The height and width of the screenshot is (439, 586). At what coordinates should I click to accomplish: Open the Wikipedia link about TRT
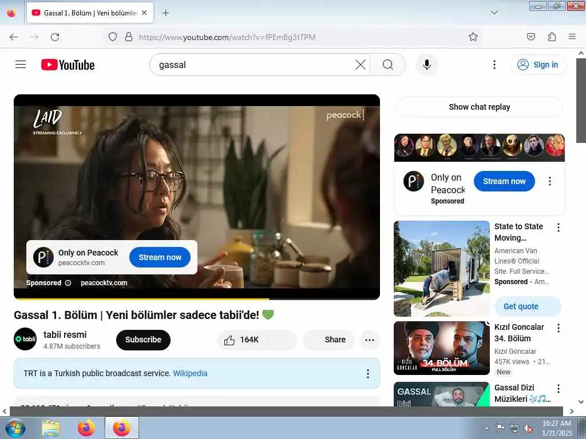[190, 373]
